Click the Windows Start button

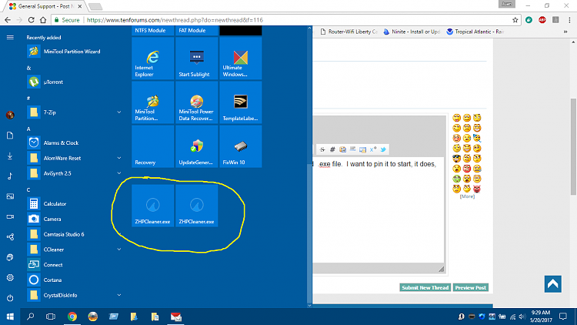pyautogui.click(x=10, y=317)
